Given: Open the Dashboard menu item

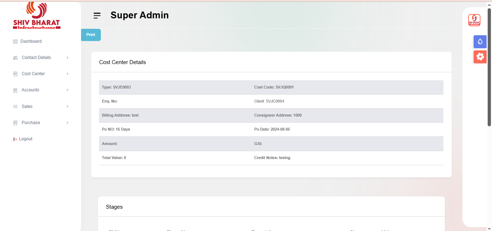Looking at the screenshot, I should pos(31,41).
